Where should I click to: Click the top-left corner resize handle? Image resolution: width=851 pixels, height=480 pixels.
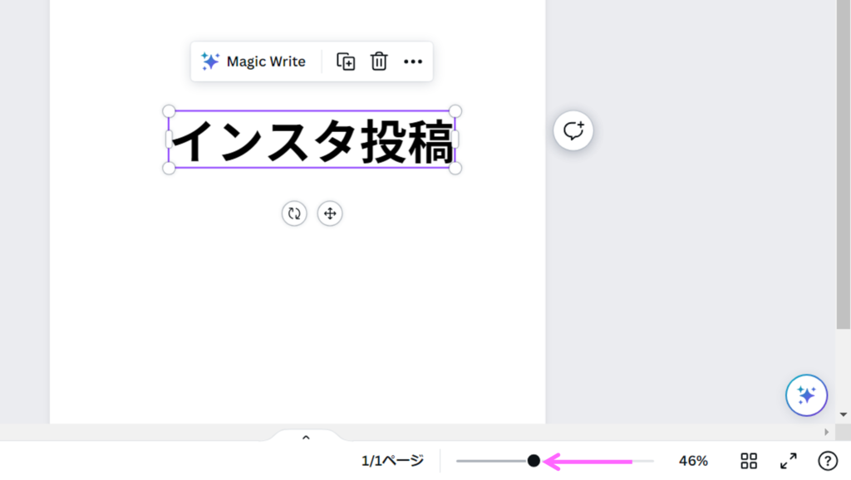click(x=169, y=111)
